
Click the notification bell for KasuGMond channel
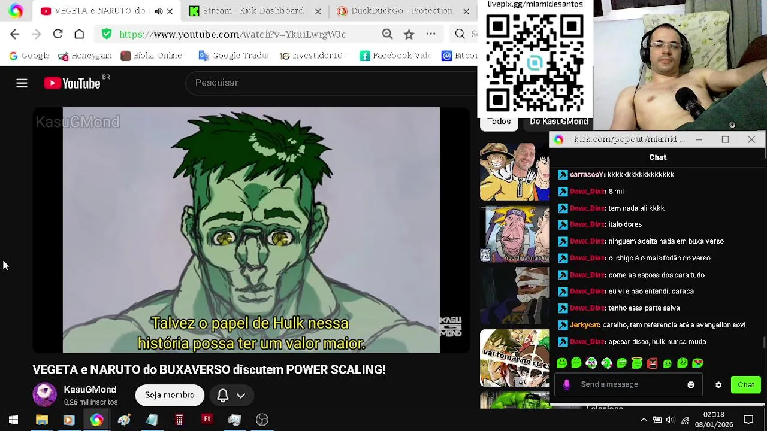[222, 396]
